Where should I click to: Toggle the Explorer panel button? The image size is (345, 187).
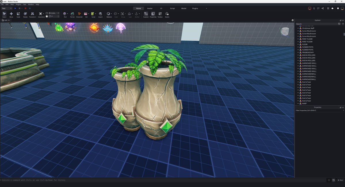tap(146, 15)
